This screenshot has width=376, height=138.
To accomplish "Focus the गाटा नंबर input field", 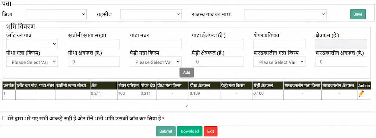I will 156,44.
